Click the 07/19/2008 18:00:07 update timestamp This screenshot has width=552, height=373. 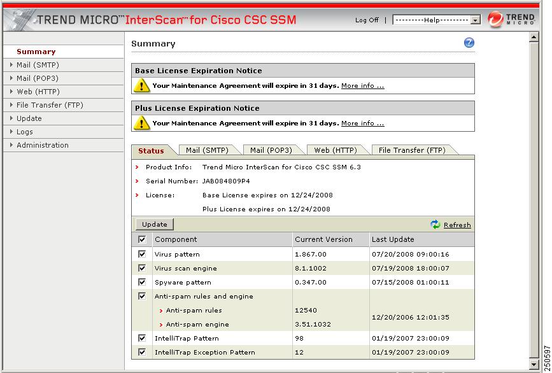pyautogui.click(x=411, y=269)
